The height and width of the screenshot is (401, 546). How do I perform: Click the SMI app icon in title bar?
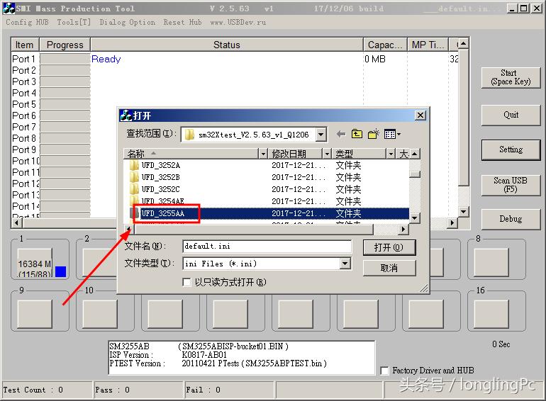[9, 9]
